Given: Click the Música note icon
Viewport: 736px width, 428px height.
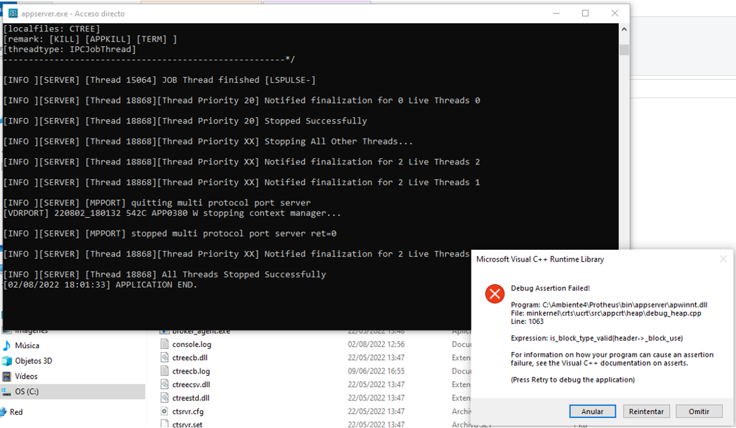Looking at the screenshot, I should click(7, 346).
